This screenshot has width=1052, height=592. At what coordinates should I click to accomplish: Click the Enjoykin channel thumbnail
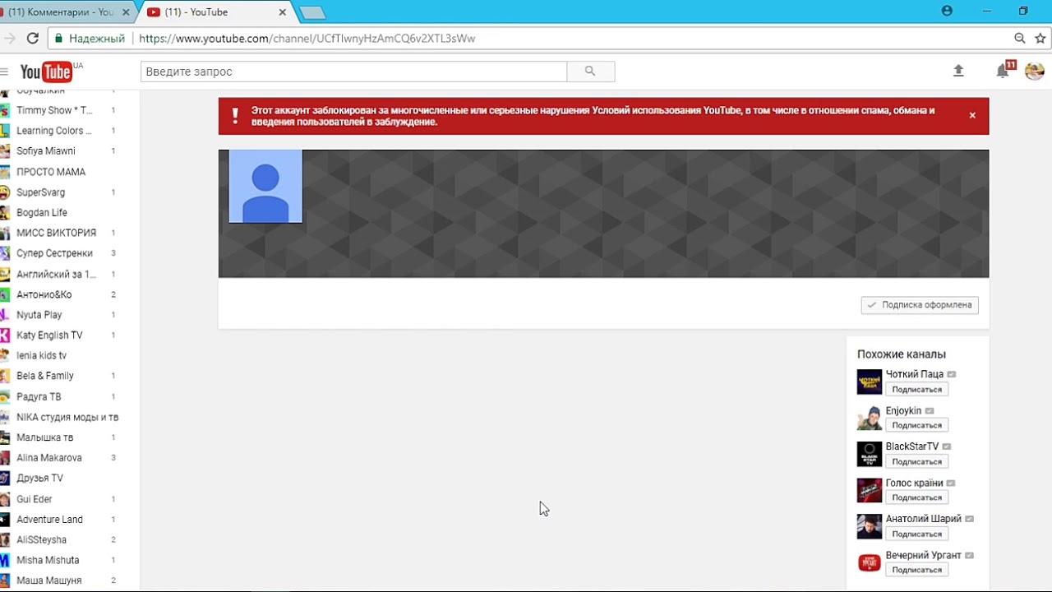coord(870,418)
